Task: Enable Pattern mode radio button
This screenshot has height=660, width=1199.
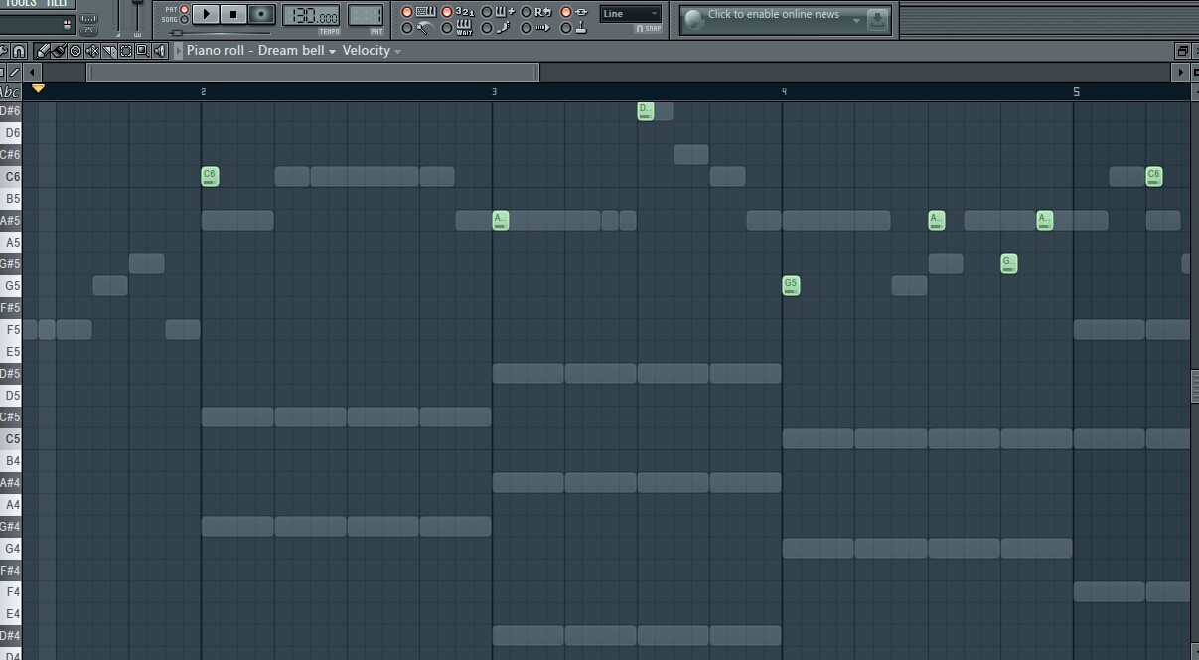Action: pyautogui.click(x=184, y=9)
